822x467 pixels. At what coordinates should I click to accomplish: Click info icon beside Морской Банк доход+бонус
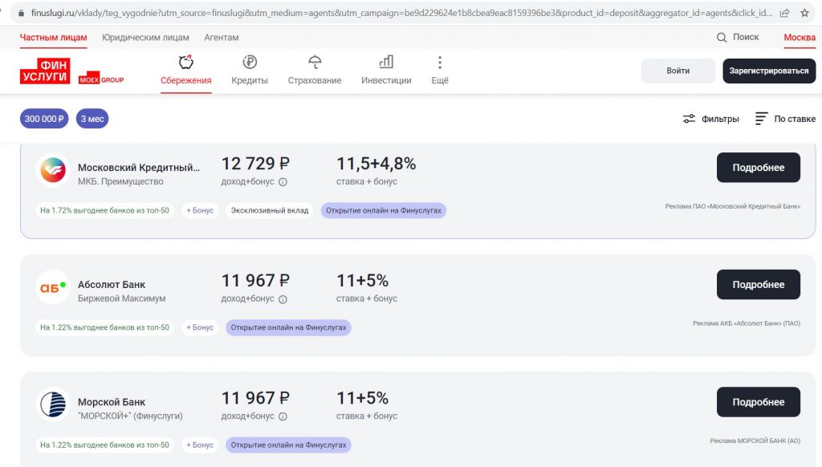pyautogui.click(x=283, y=416)
